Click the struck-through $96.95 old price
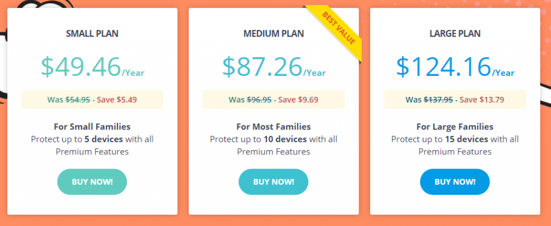551x226 pixels. pyautogui.click(x=259, y=100)
